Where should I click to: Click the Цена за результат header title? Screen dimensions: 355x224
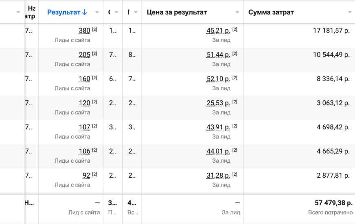pos(177,12)
